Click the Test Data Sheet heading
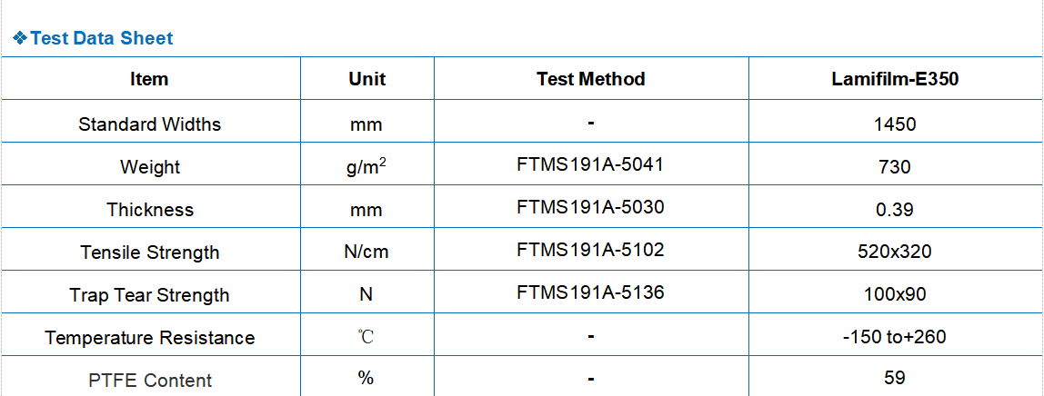The image size is (1044, 396). (101, 38)
